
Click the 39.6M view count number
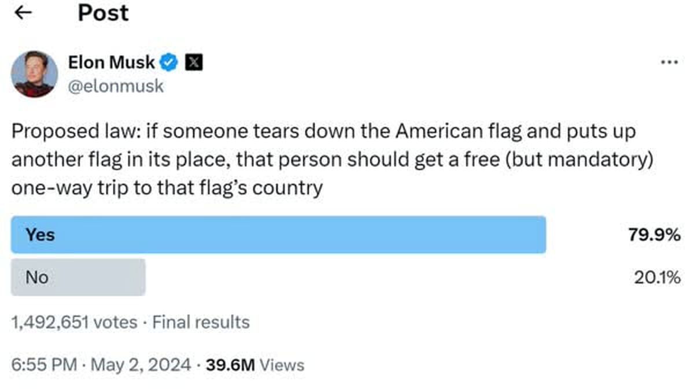tap(231, 365)
